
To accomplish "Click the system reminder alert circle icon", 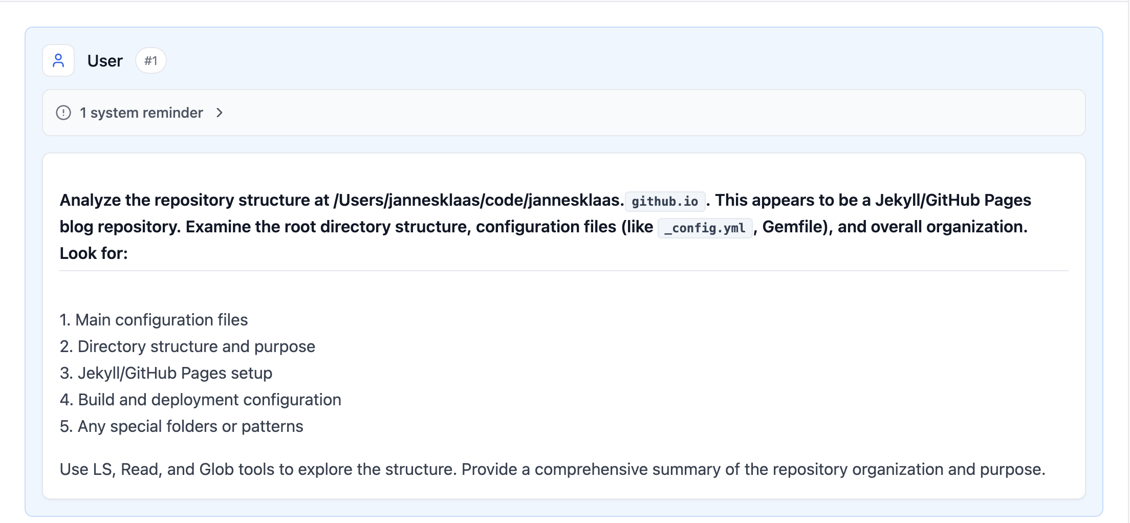I will coord(63,113).
